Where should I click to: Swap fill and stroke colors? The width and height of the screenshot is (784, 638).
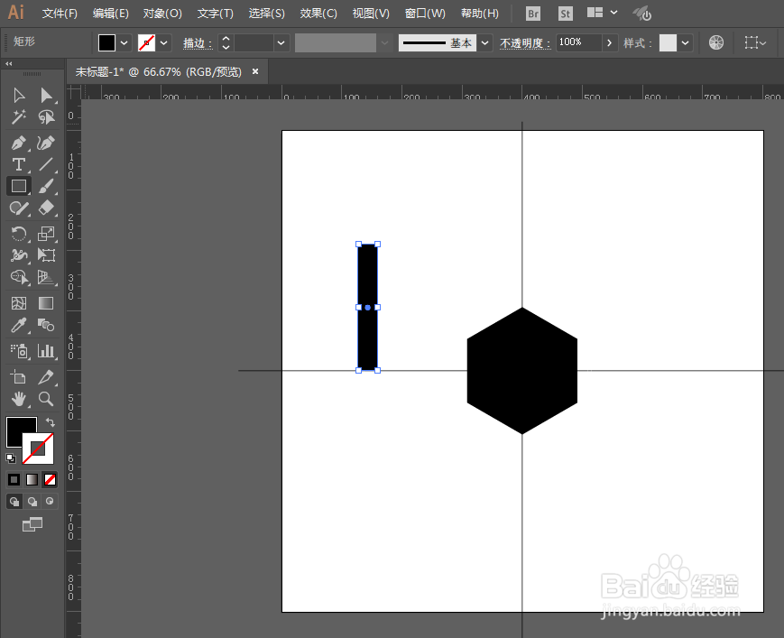(x=50, y=422)
